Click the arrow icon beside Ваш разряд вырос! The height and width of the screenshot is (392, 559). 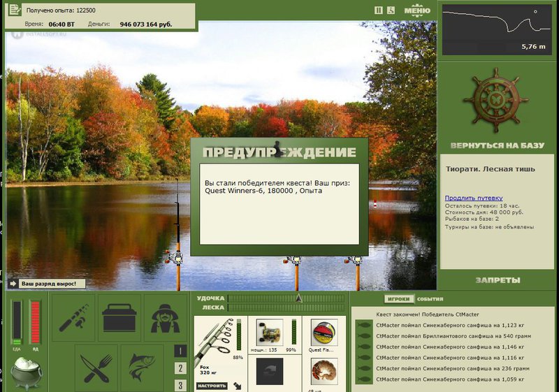(13, 284)
